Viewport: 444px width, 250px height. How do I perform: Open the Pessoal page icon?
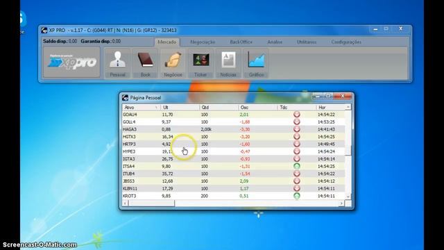click(117, 63)
